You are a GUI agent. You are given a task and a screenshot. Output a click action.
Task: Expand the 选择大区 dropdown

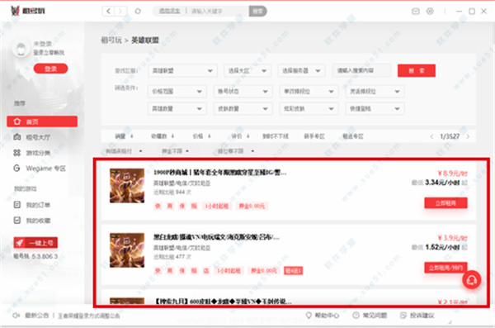click(x=247, y=70)
